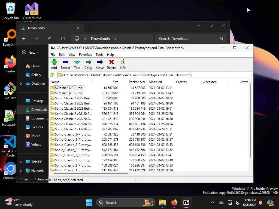Image resolution: width=279 pixels, height=209 pixels.
Task: Open the Edit menu
Action: 62,55
